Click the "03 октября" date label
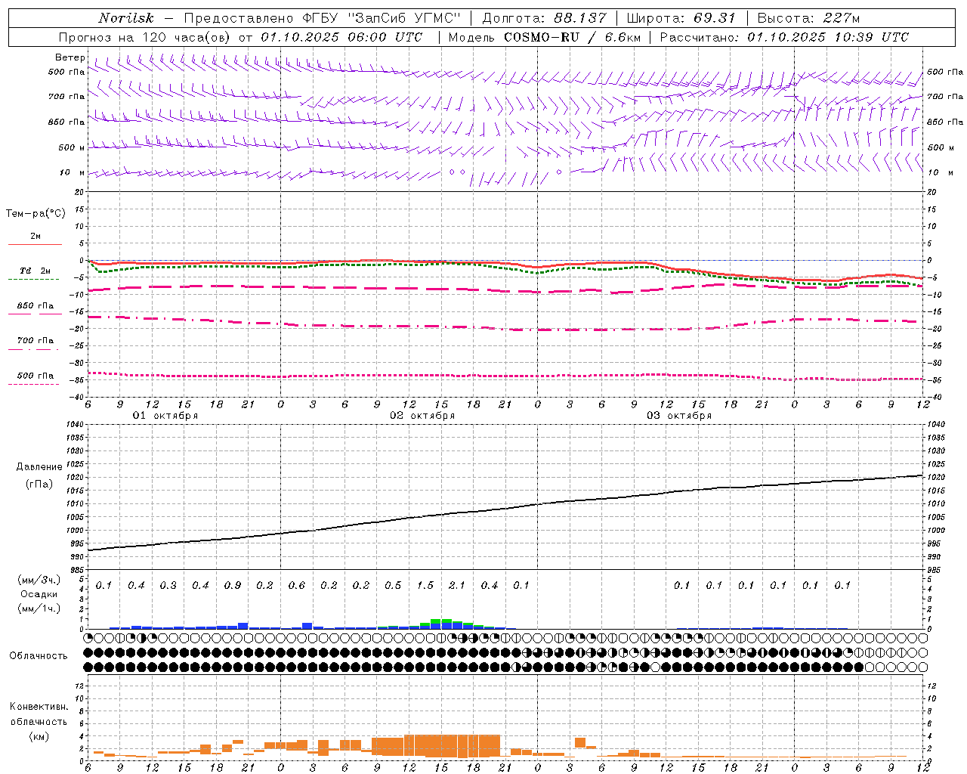This screenshot has width=967, height=774. pos(679,416)
